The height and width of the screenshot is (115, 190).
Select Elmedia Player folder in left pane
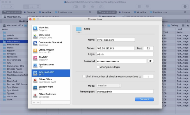click(14, 69)
